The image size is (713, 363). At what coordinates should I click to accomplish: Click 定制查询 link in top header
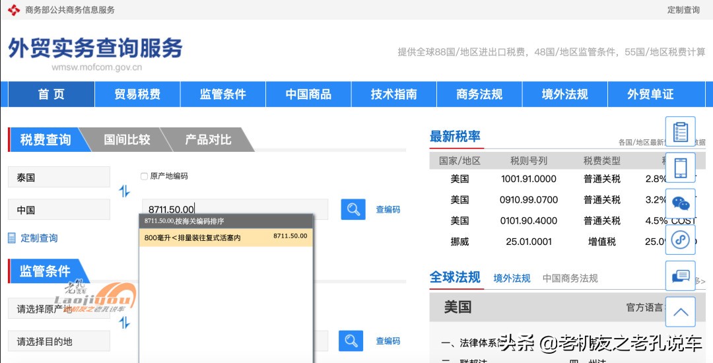tap(683, 9)
